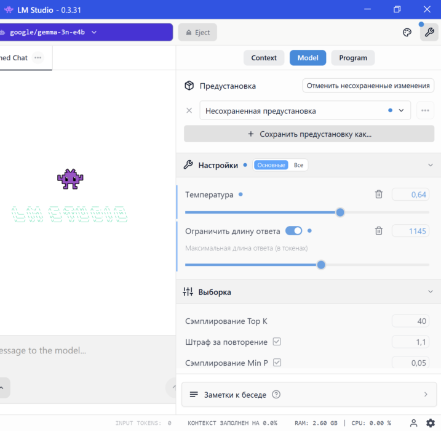The width and height of the screenshot is (441, 431).
Task: Click the Eject model button
Action: click(x=197, y=33)
